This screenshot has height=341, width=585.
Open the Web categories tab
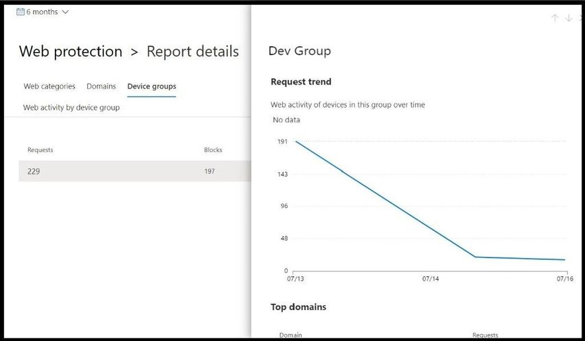[49, 86]
